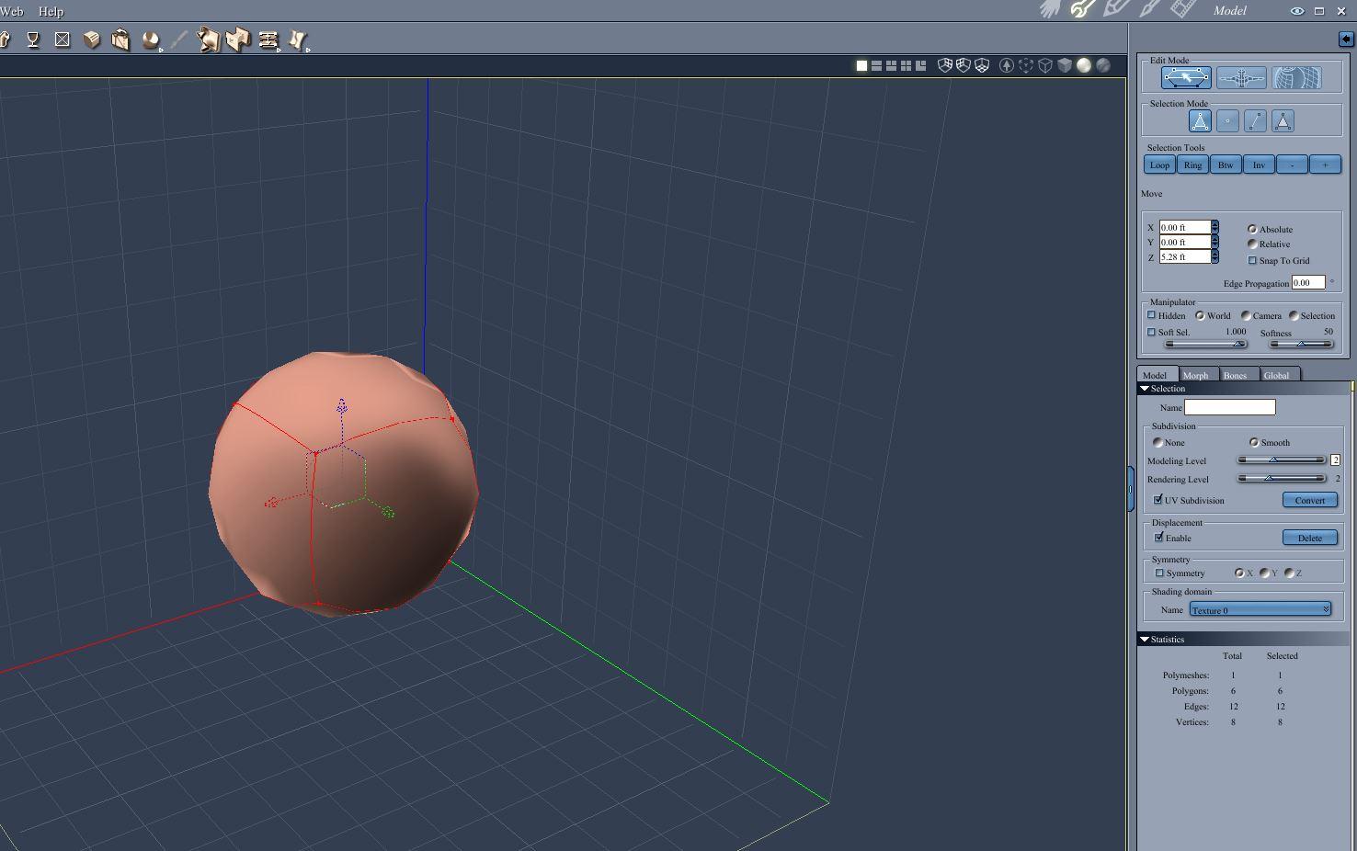1357x851 pixels.
Task: Click the Convert subdivision button
Action: tap(1310, 500)
